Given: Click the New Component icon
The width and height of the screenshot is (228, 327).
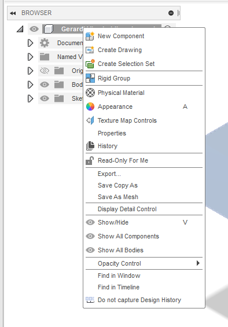Looking at the screenshot, I should 90,36.
